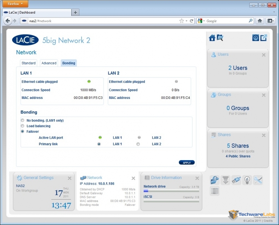Open the Download funnel icon
This screenshot has height=225, width=279.
coord(225,180)
